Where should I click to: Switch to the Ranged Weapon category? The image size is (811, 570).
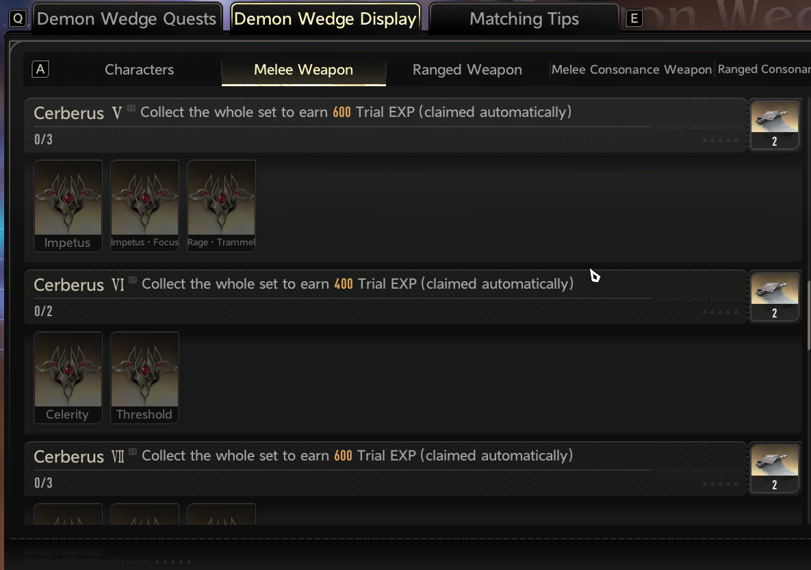pos(467,69)
